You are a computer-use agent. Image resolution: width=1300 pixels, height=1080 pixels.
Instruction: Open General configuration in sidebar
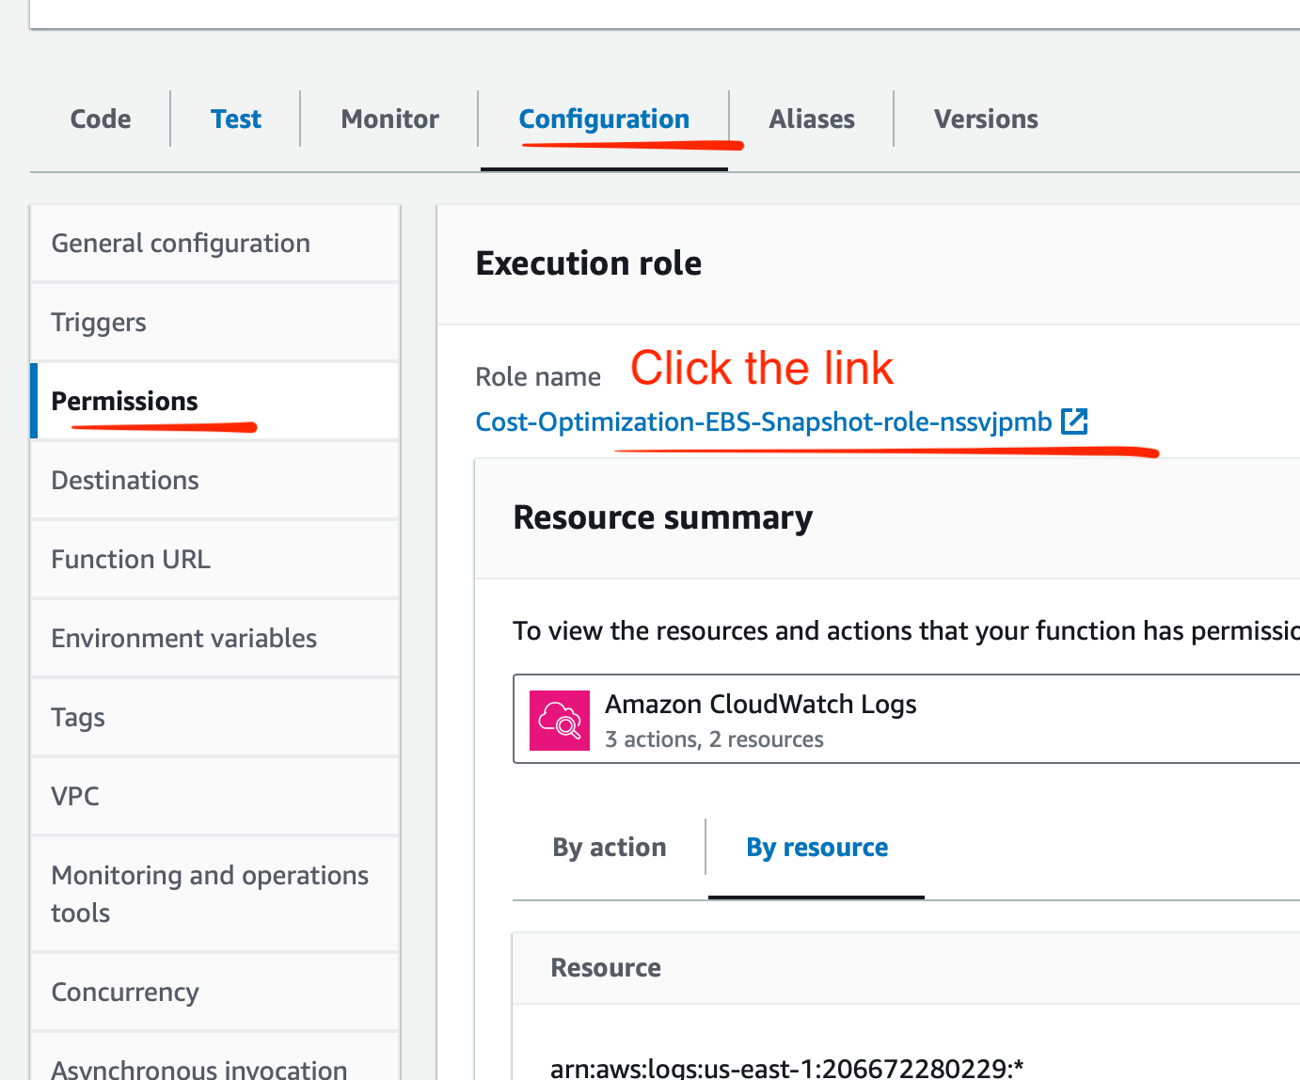(181, 244)
